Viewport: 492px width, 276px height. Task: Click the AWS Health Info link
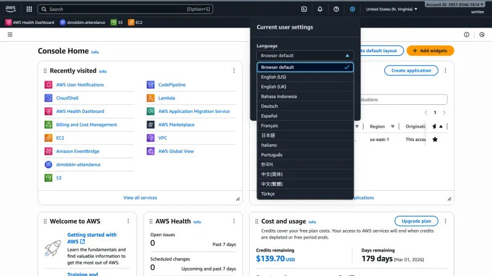coord(197,222)
